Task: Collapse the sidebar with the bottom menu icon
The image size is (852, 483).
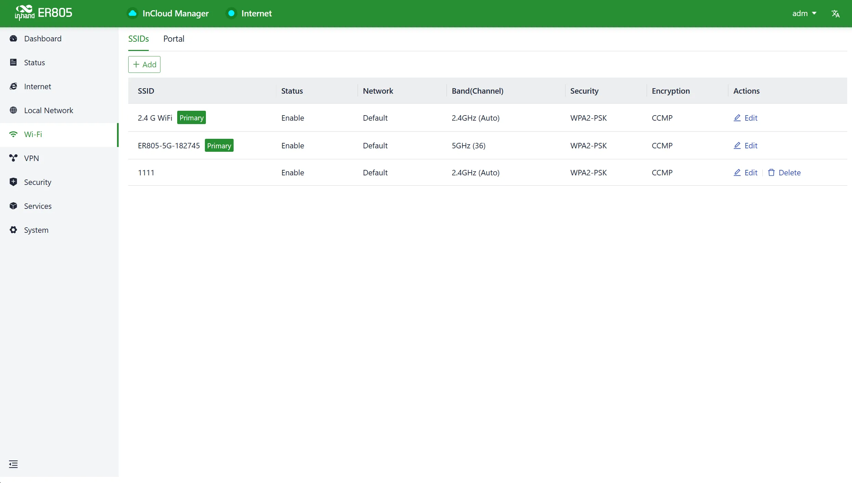Action: pos(13,464)
